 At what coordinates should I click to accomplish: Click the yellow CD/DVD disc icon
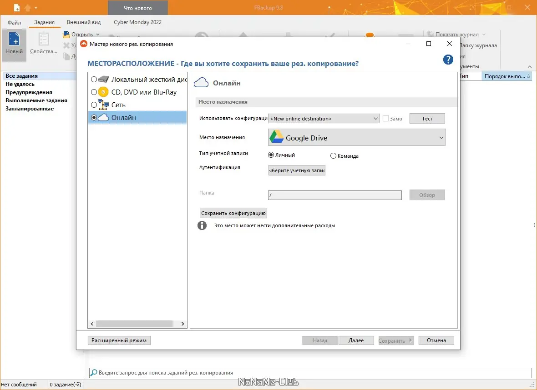(103, 92)
